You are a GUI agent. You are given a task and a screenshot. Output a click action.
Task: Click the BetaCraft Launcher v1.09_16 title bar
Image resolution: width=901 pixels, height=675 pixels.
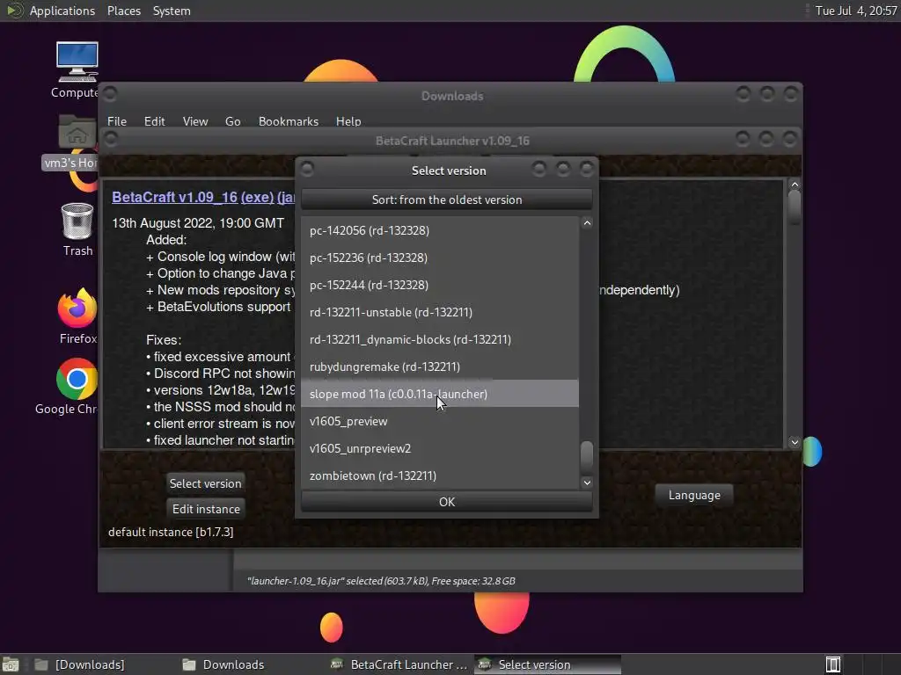(452, 141)
